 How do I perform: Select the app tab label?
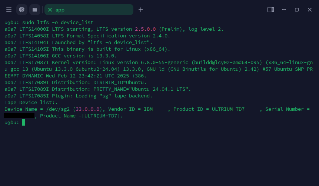click(x=60, y=10)
